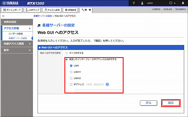188x117 pixels.
Task: Open ユーザーの設定 in sidebar
Action: (x=16, y=34)
